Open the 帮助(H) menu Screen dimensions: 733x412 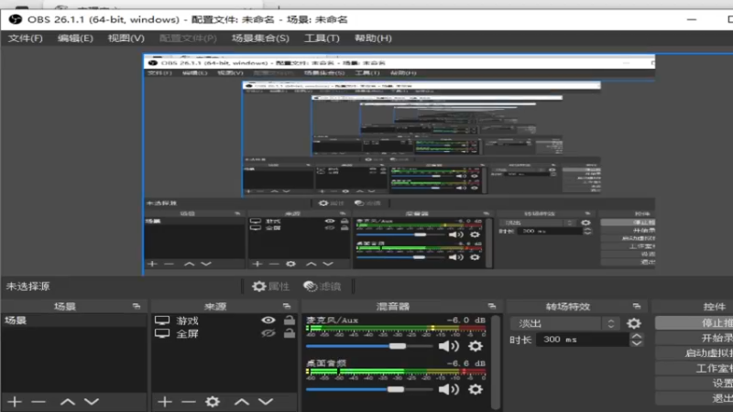pos(373,38)
